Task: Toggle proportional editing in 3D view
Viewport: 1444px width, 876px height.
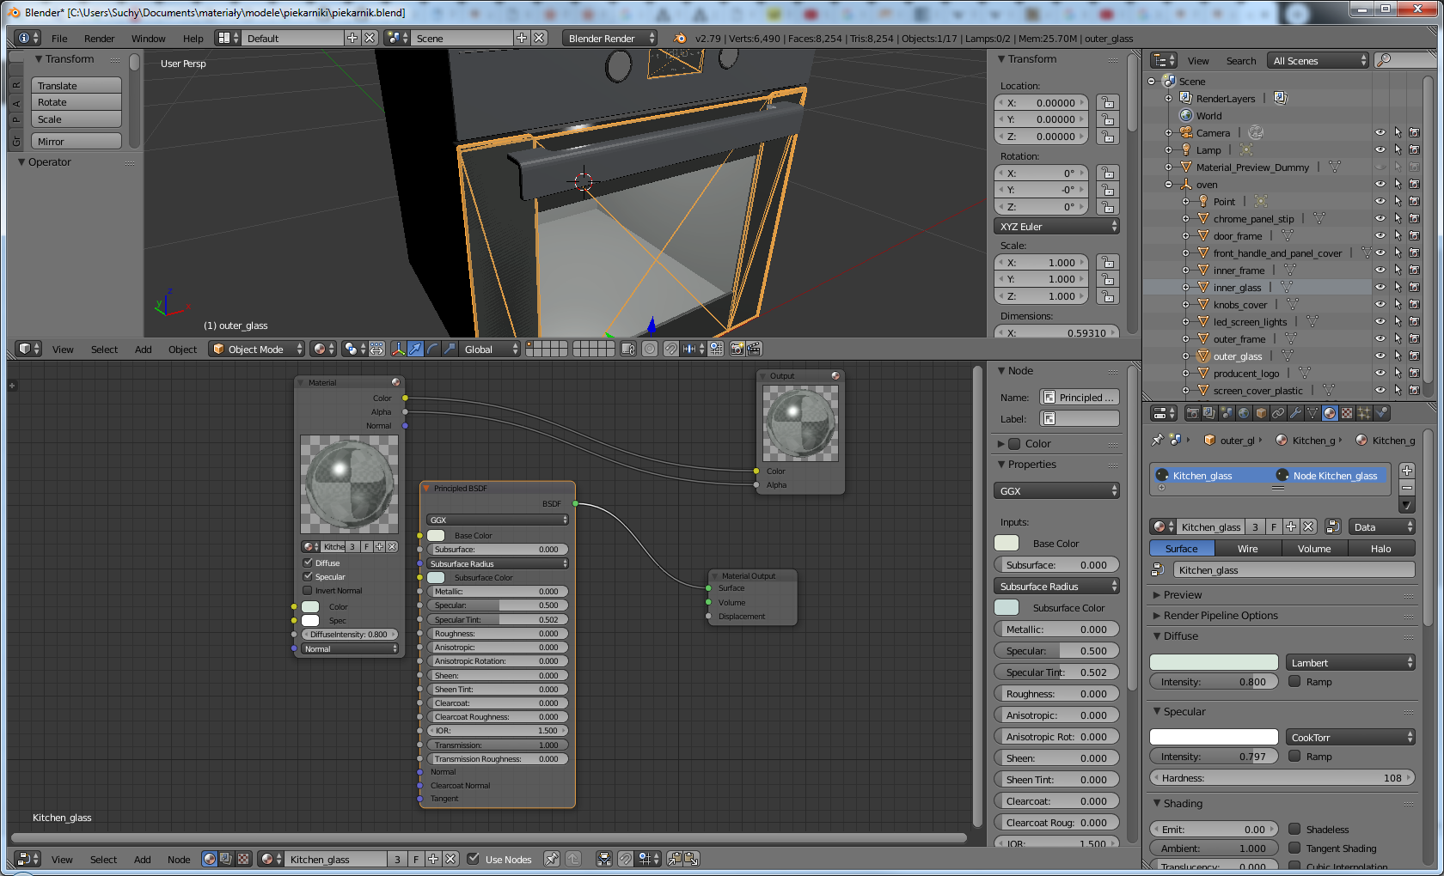Action: click(650, 349)
